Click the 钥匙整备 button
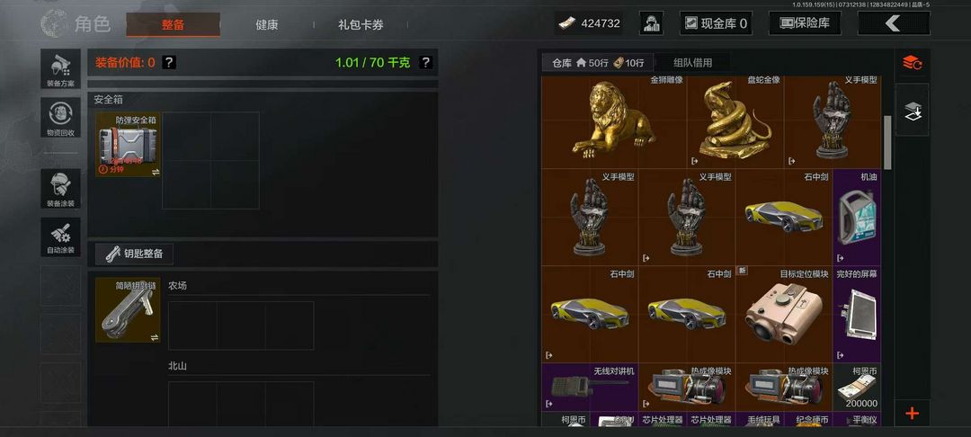The width and height of the screenshot is (971, 437). coord(134,254)
